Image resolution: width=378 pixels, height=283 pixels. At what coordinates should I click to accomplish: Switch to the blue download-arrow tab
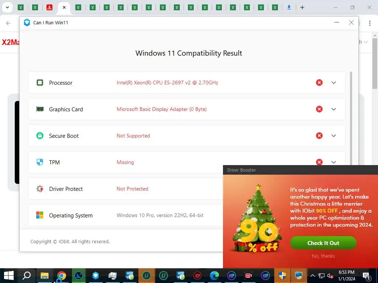289,7
